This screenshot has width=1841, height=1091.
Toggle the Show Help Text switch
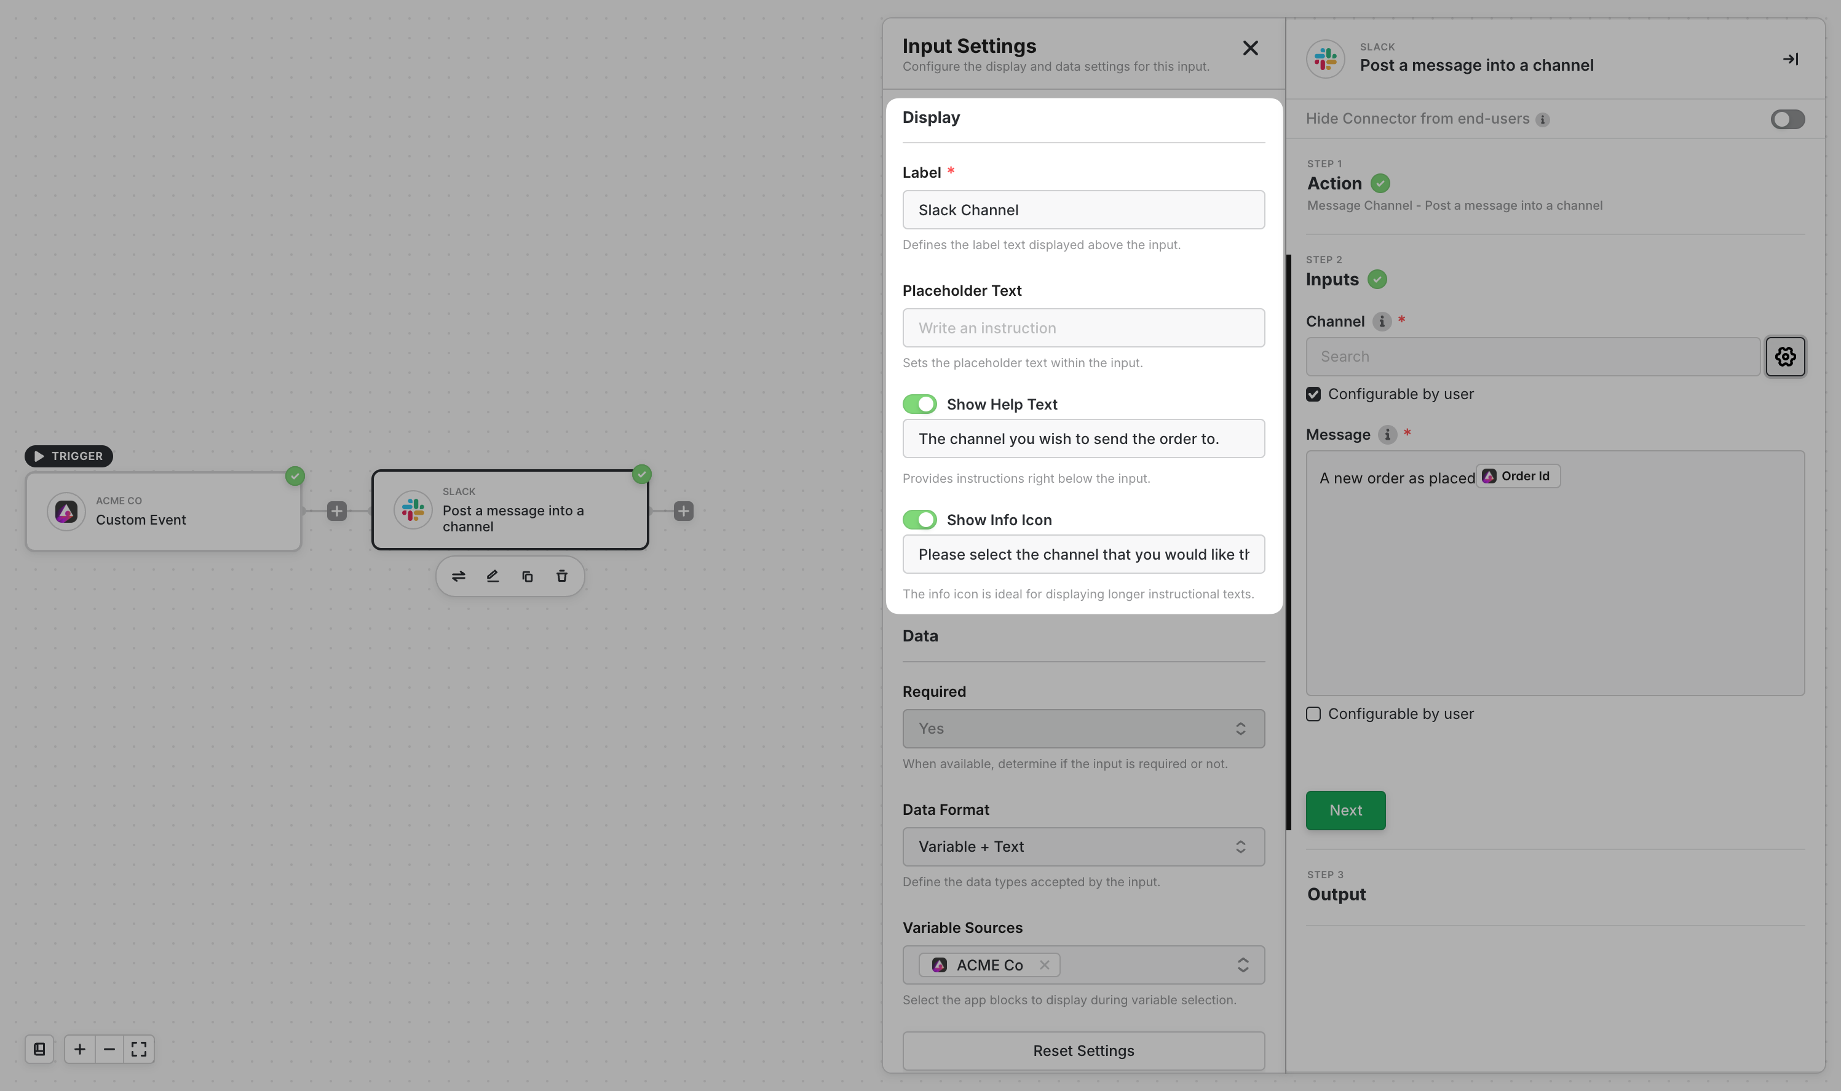(x=919, y=404)
